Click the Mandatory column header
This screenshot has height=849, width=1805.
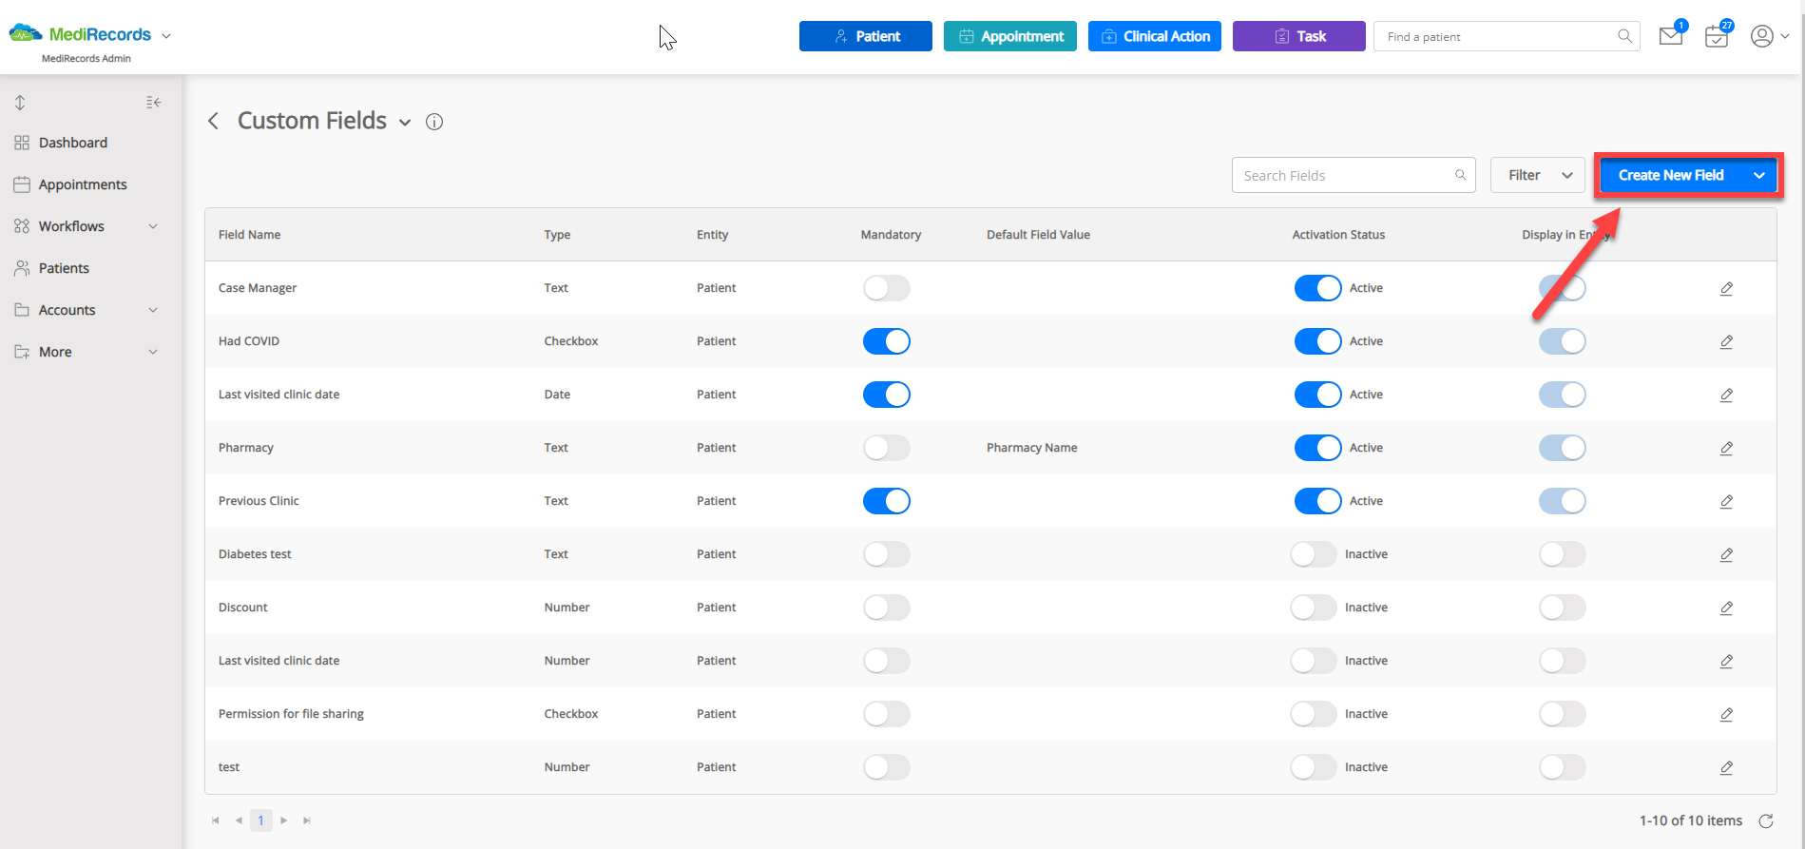tap(891, 235)
